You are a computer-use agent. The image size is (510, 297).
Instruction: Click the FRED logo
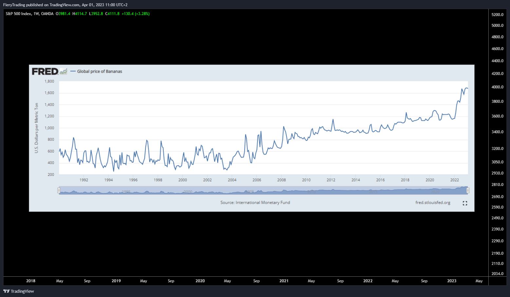point(45,71)
